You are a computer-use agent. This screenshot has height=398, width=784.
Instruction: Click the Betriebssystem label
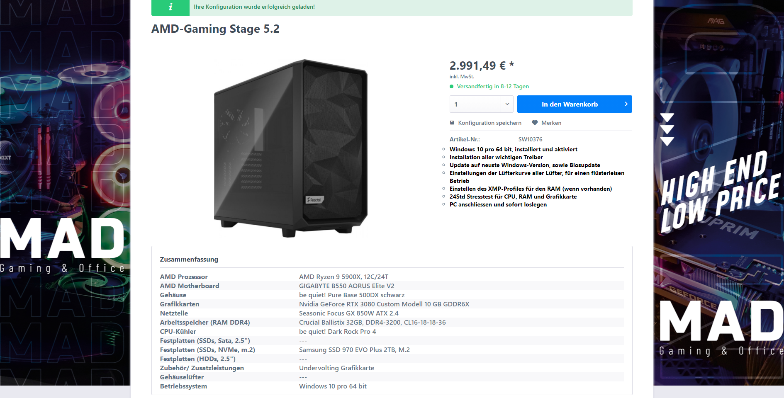tap(183, 386)
